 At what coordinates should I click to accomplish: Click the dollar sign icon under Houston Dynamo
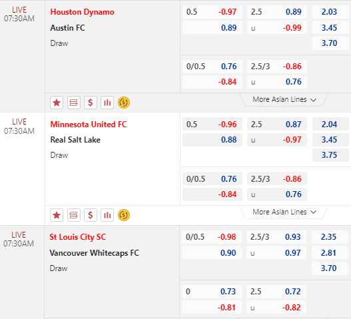tap(91, 103)
